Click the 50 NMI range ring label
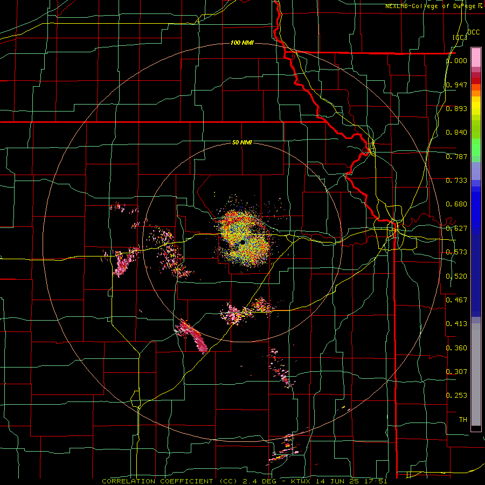 242,142
